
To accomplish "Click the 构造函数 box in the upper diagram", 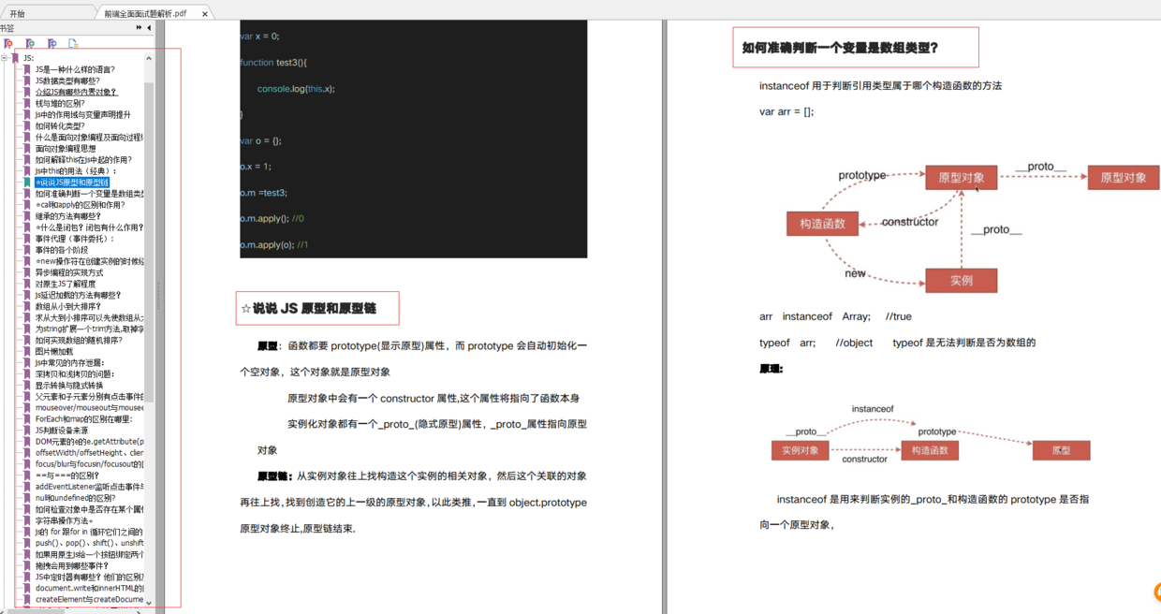I will [823, 224].
